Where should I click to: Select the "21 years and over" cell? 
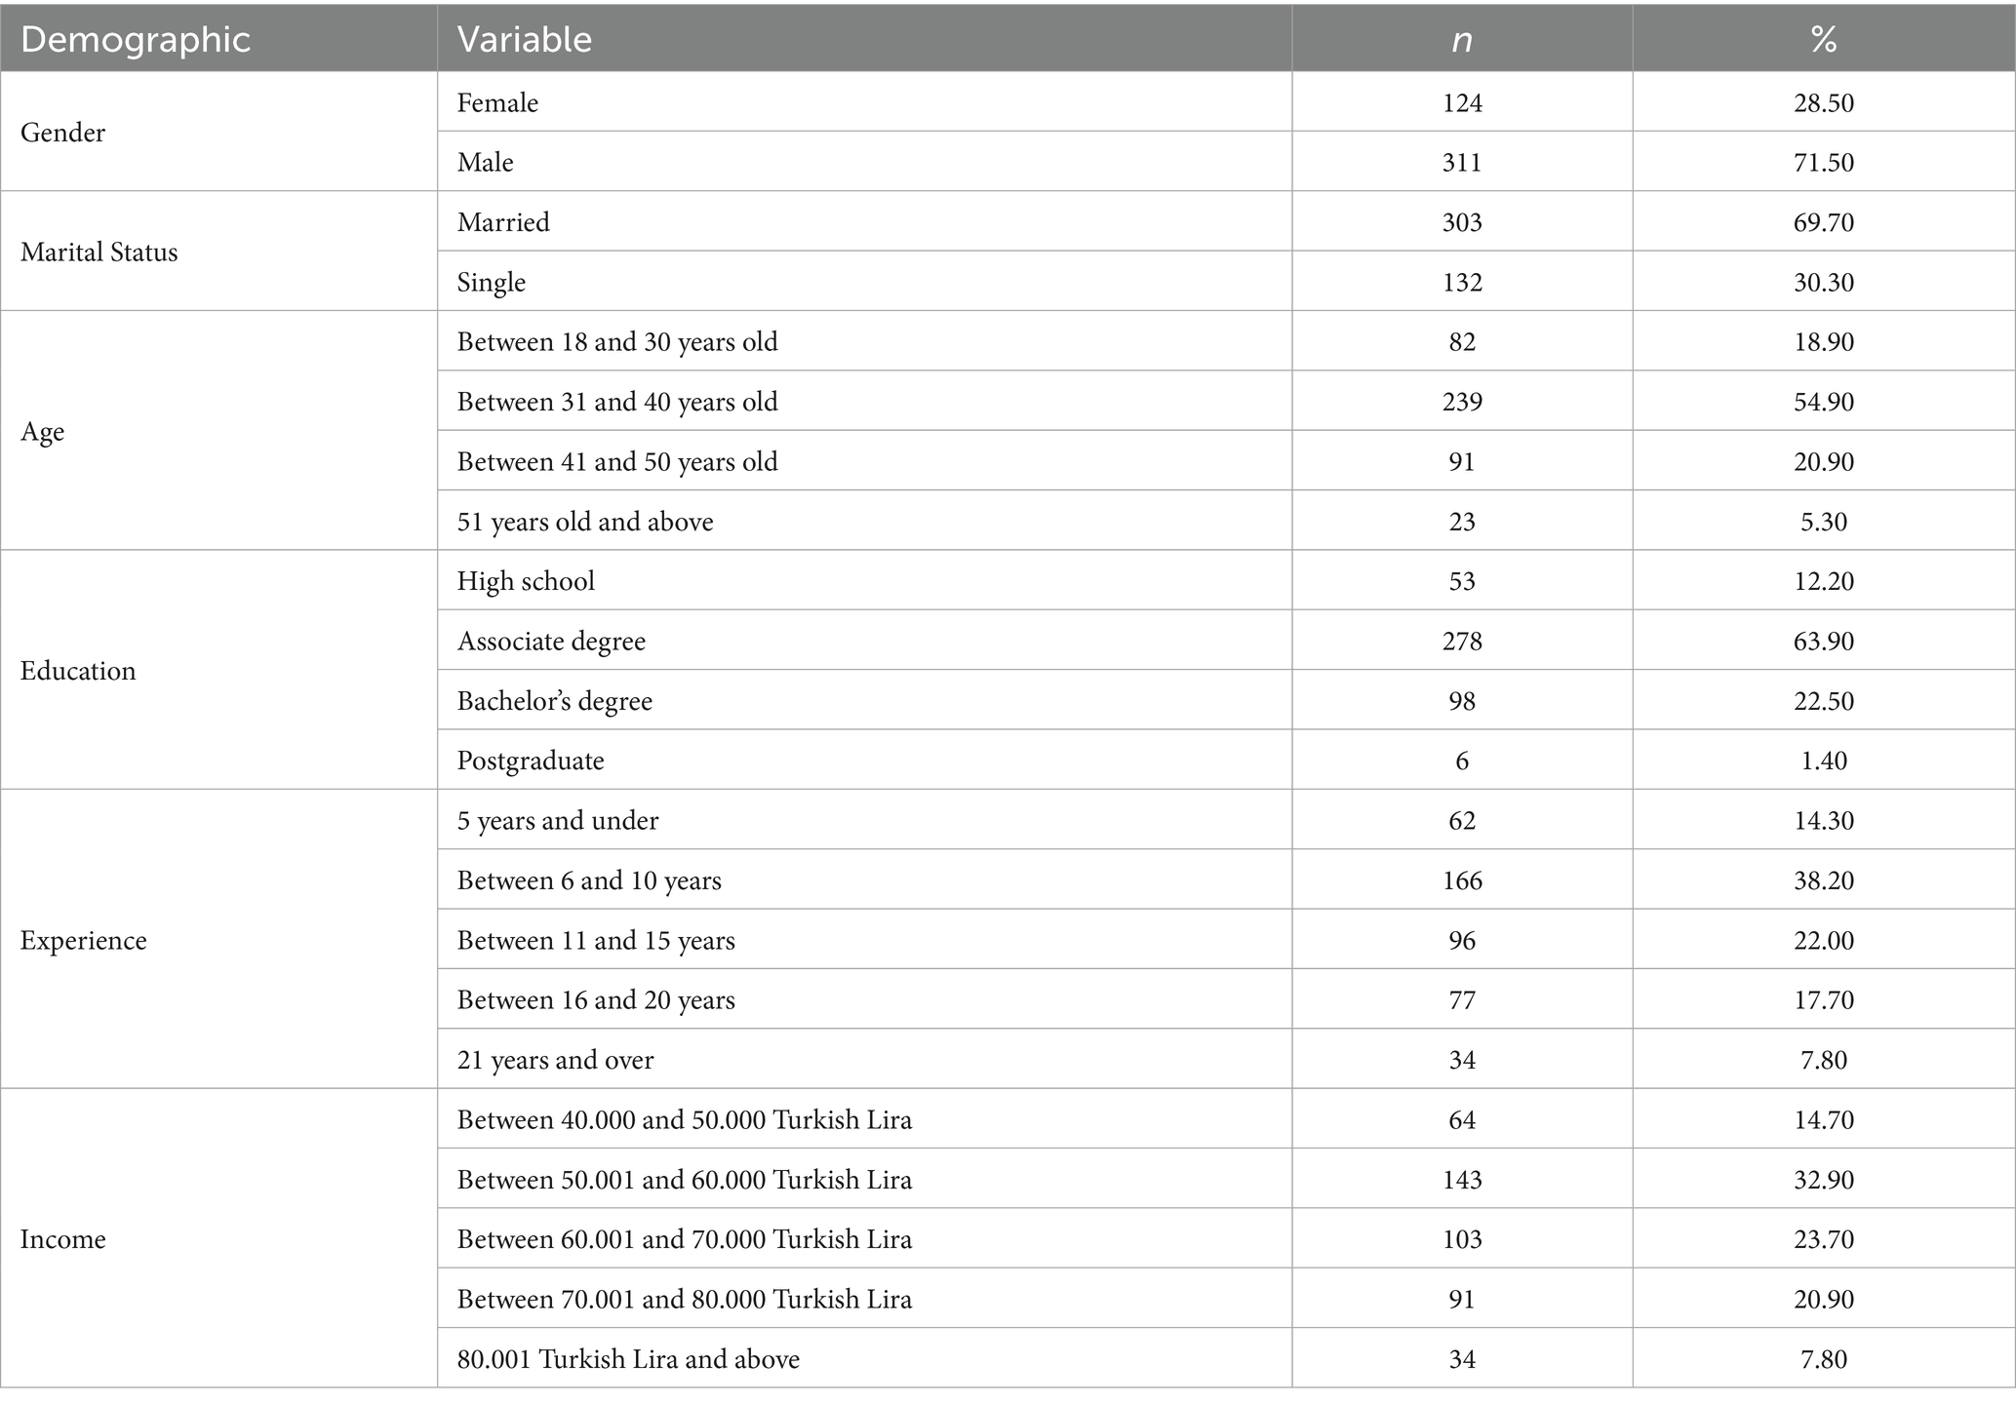555,1060
